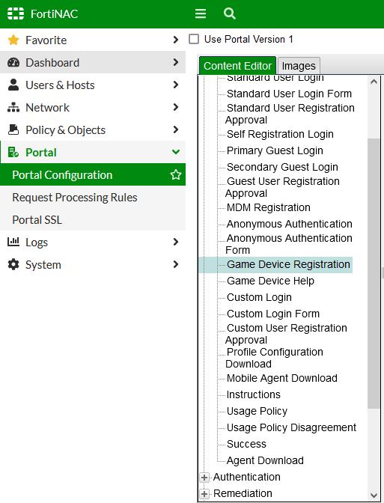The width and height of the screenshot is (384, 503).
Task: Open the Users & Hosts menu
Action: point(93,85)
